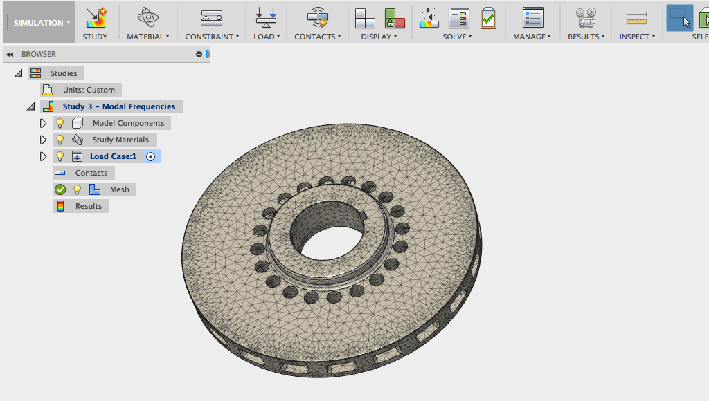Open the MANAGE menu

[x=532, y=37]
